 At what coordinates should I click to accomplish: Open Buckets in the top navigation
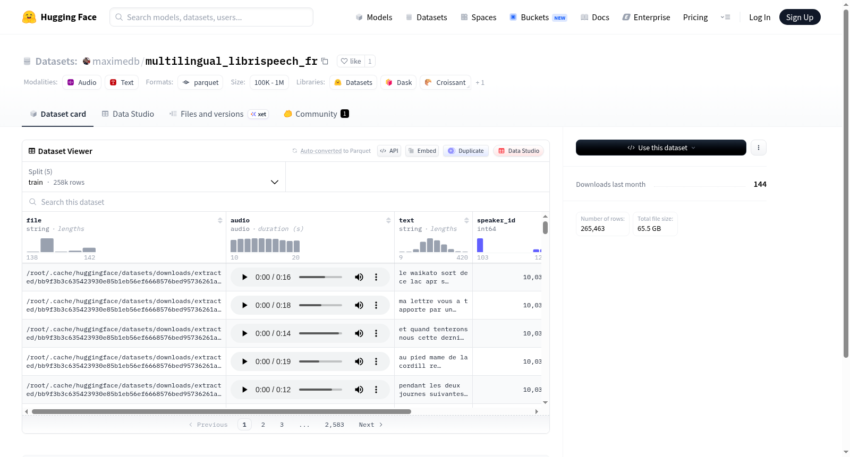[538, 17]
